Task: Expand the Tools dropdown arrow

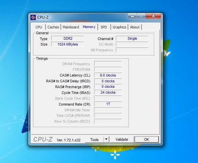Action: (106, 140)
